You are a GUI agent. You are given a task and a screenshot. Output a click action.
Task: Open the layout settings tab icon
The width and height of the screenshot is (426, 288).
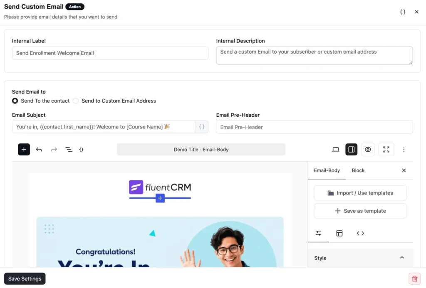click(339, 233)
